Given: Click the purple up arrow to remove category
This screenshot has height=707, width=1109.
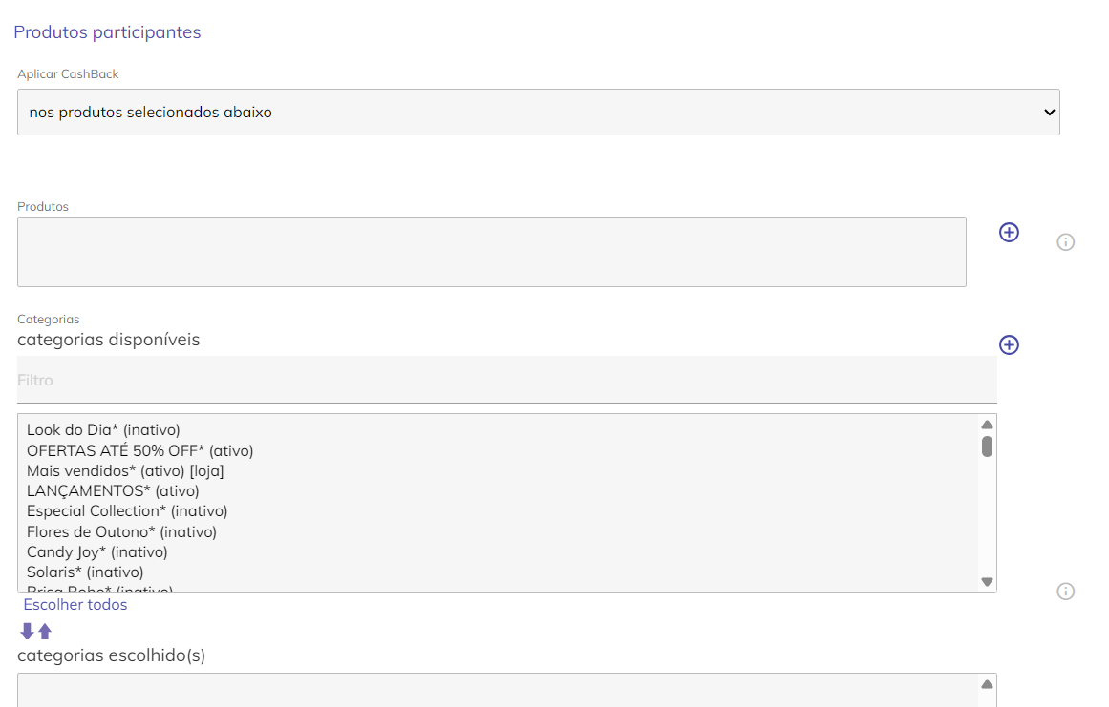Looking at the screenshot, I should (x=45, y=631).
